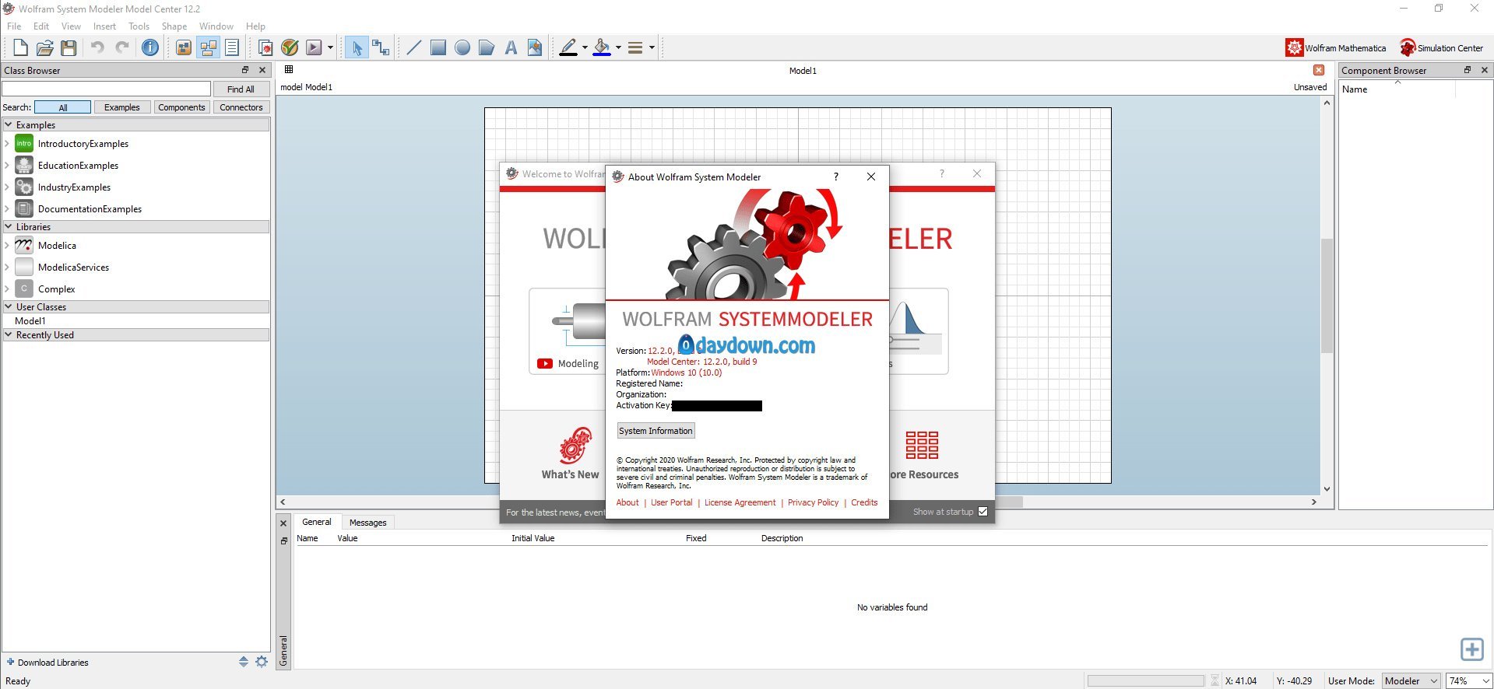Switch to the General tab
Screen dimensions: 1494x689
(317, 522)
